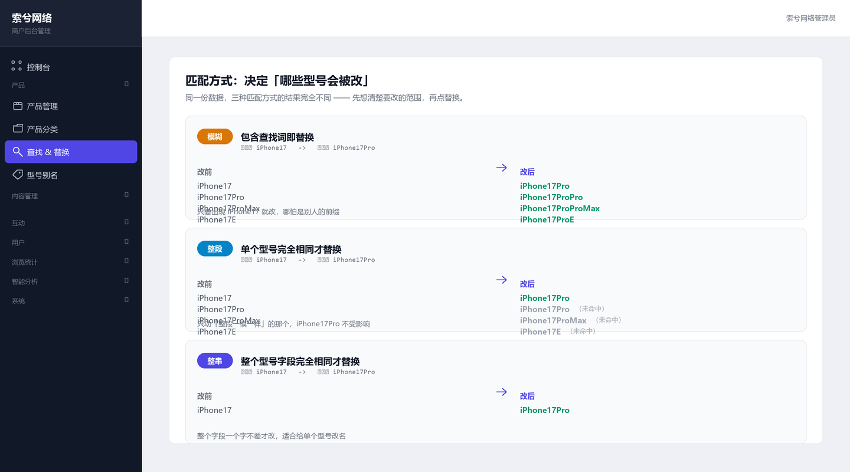Image resolution: width=850 pixels, height=472 pixels.
Task: Click the green result iPhone17ProE
Action: pos(547,219)
